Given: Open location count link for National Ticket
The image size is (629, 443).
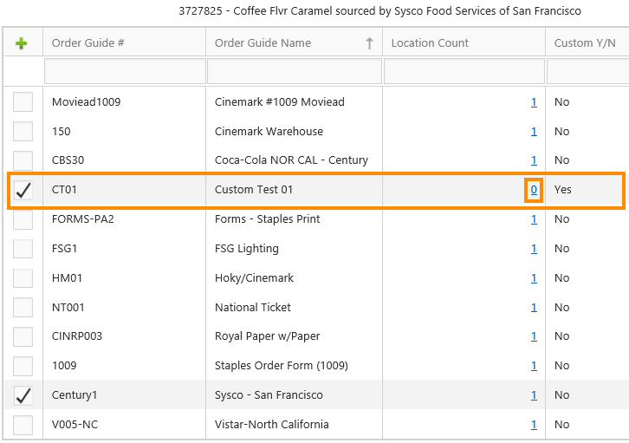Looking at the screenshot, I should pyautogui.click(x=534, y=308).
